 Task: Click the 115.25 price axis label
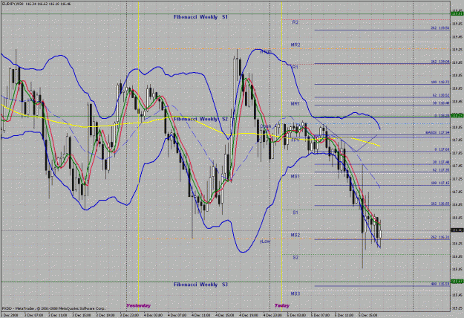(x=457, y=308)
